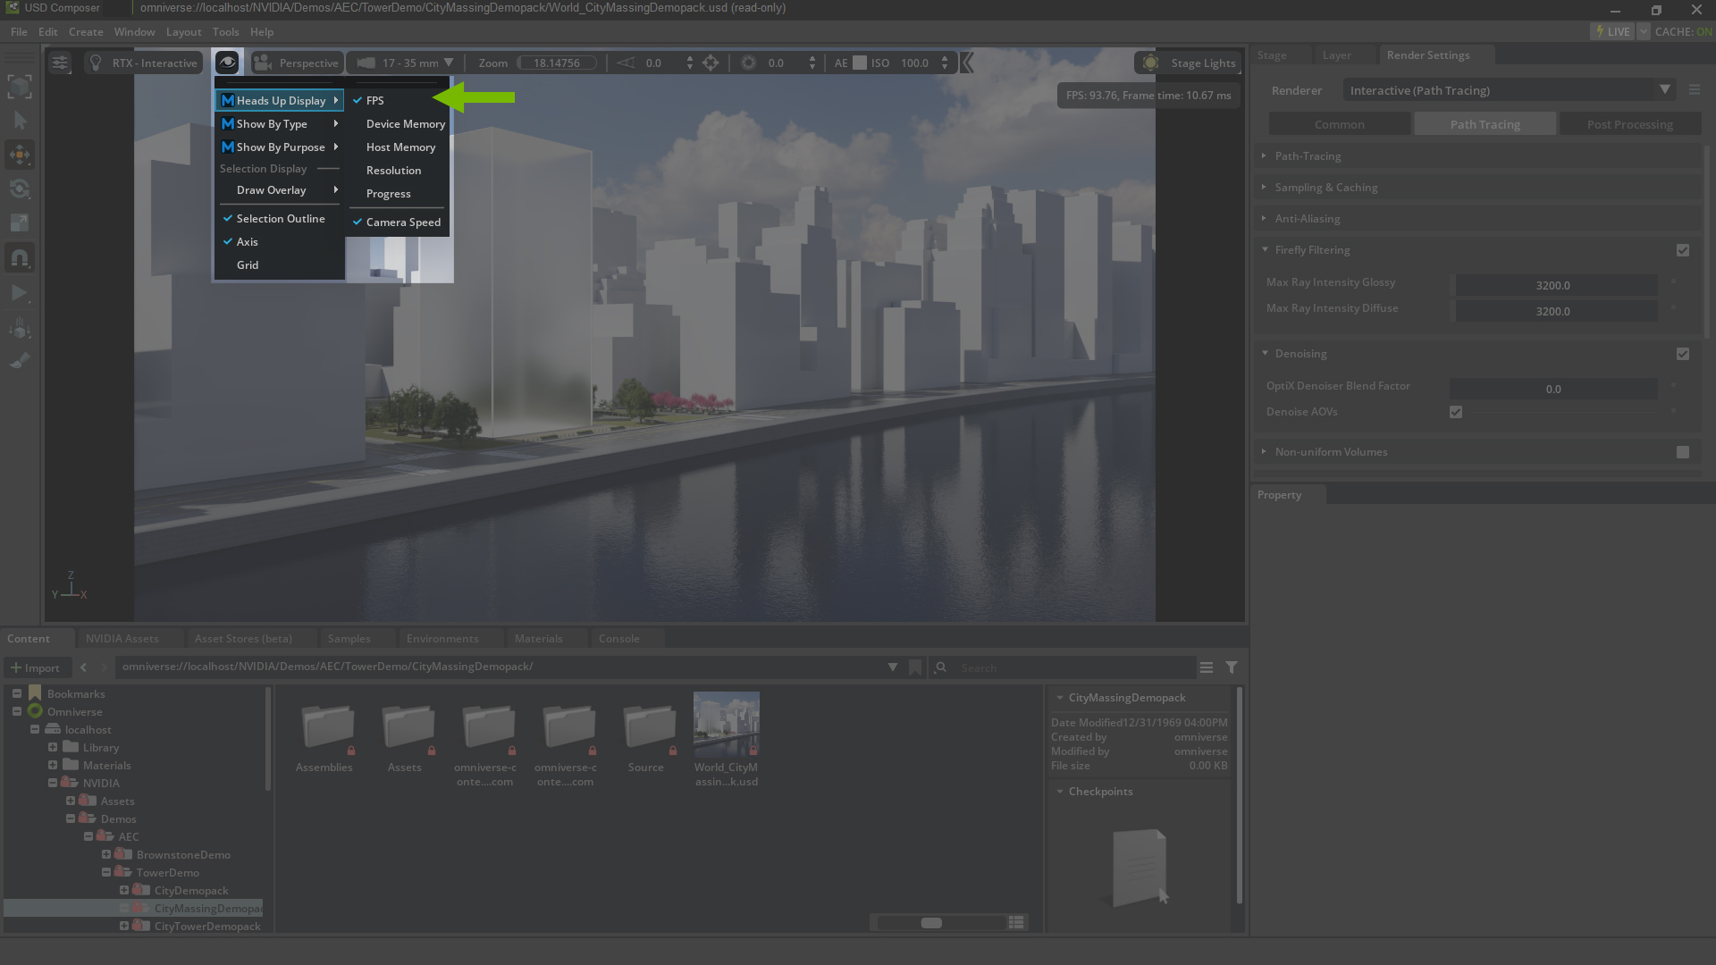Image resolution: width=1716 pixels, height=965 pixels.
Task: Click the render settings hamburger menu icon
Action: 1694,89
